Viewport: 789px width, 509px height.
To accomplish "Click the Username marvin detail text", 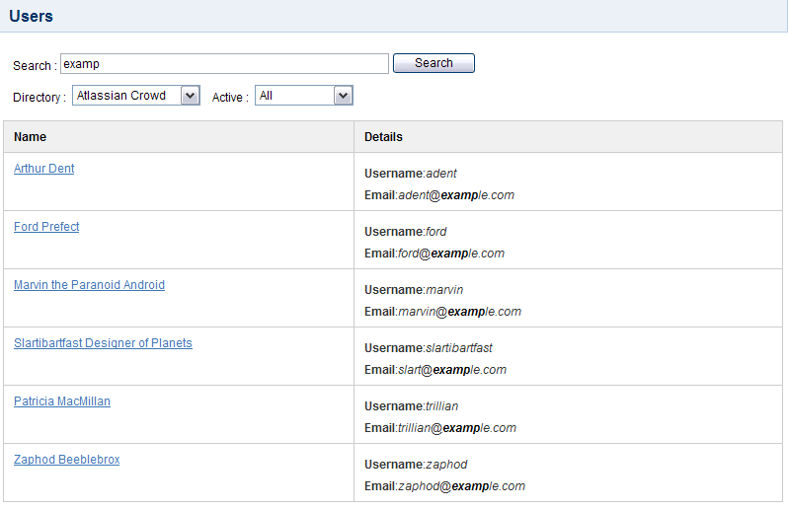I will click(414, 290).
